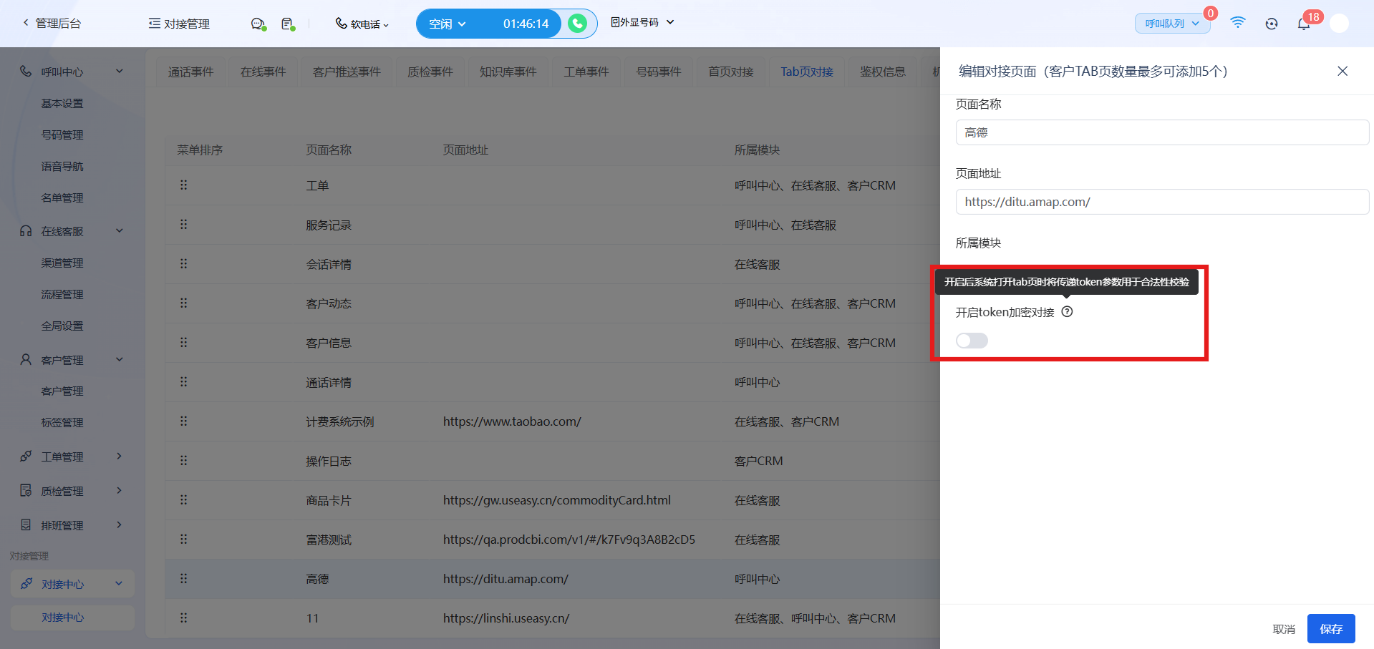Open 标签管理 in the sidebar
1374x649 pixels.
[x=62, y=423]
